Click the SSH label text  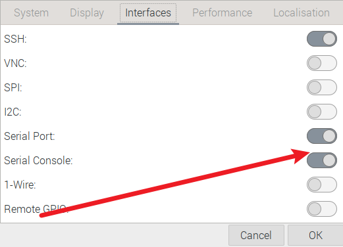15,39
